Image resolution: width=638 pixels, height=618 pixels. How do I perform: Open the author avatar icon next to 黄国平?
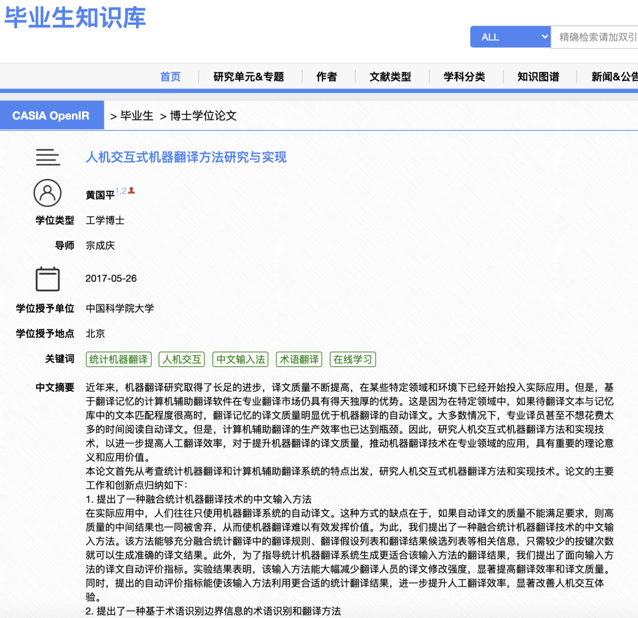(x=48, y=193)
